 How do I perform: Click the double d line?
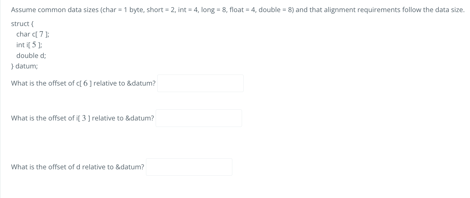tap(31, 56)
